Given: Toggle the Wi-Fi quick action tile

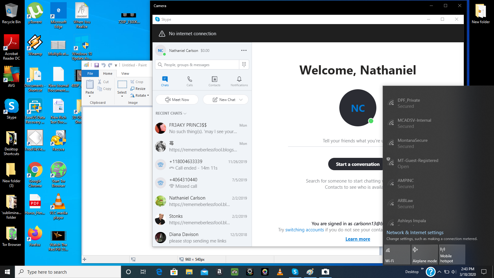Looking at the screenshot, I should coord(397,254).
